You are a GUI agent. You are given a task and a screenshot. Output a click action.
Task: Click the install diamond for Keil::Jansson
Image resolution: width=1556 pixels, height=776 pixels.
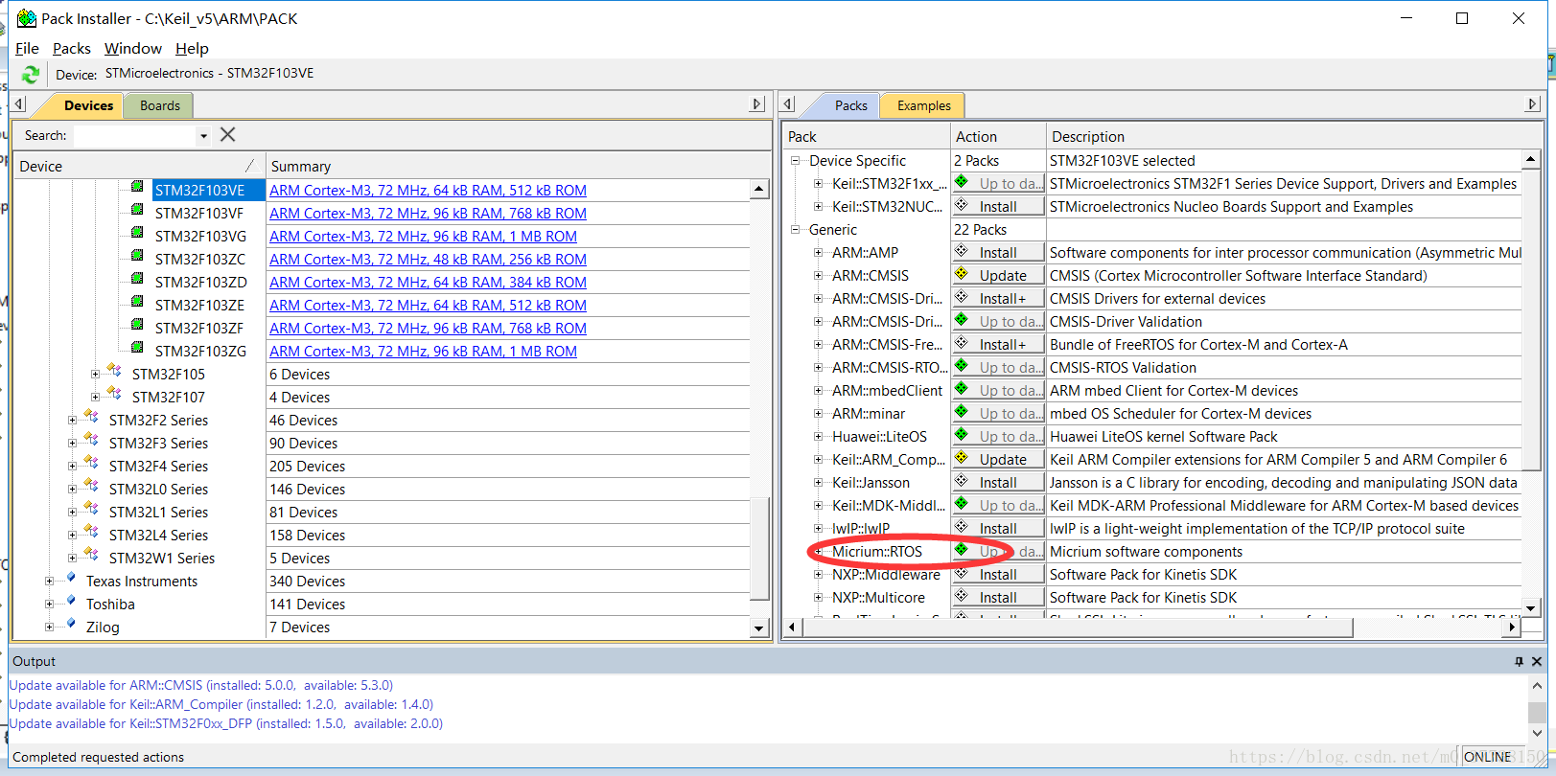click(x=962, y=481)
